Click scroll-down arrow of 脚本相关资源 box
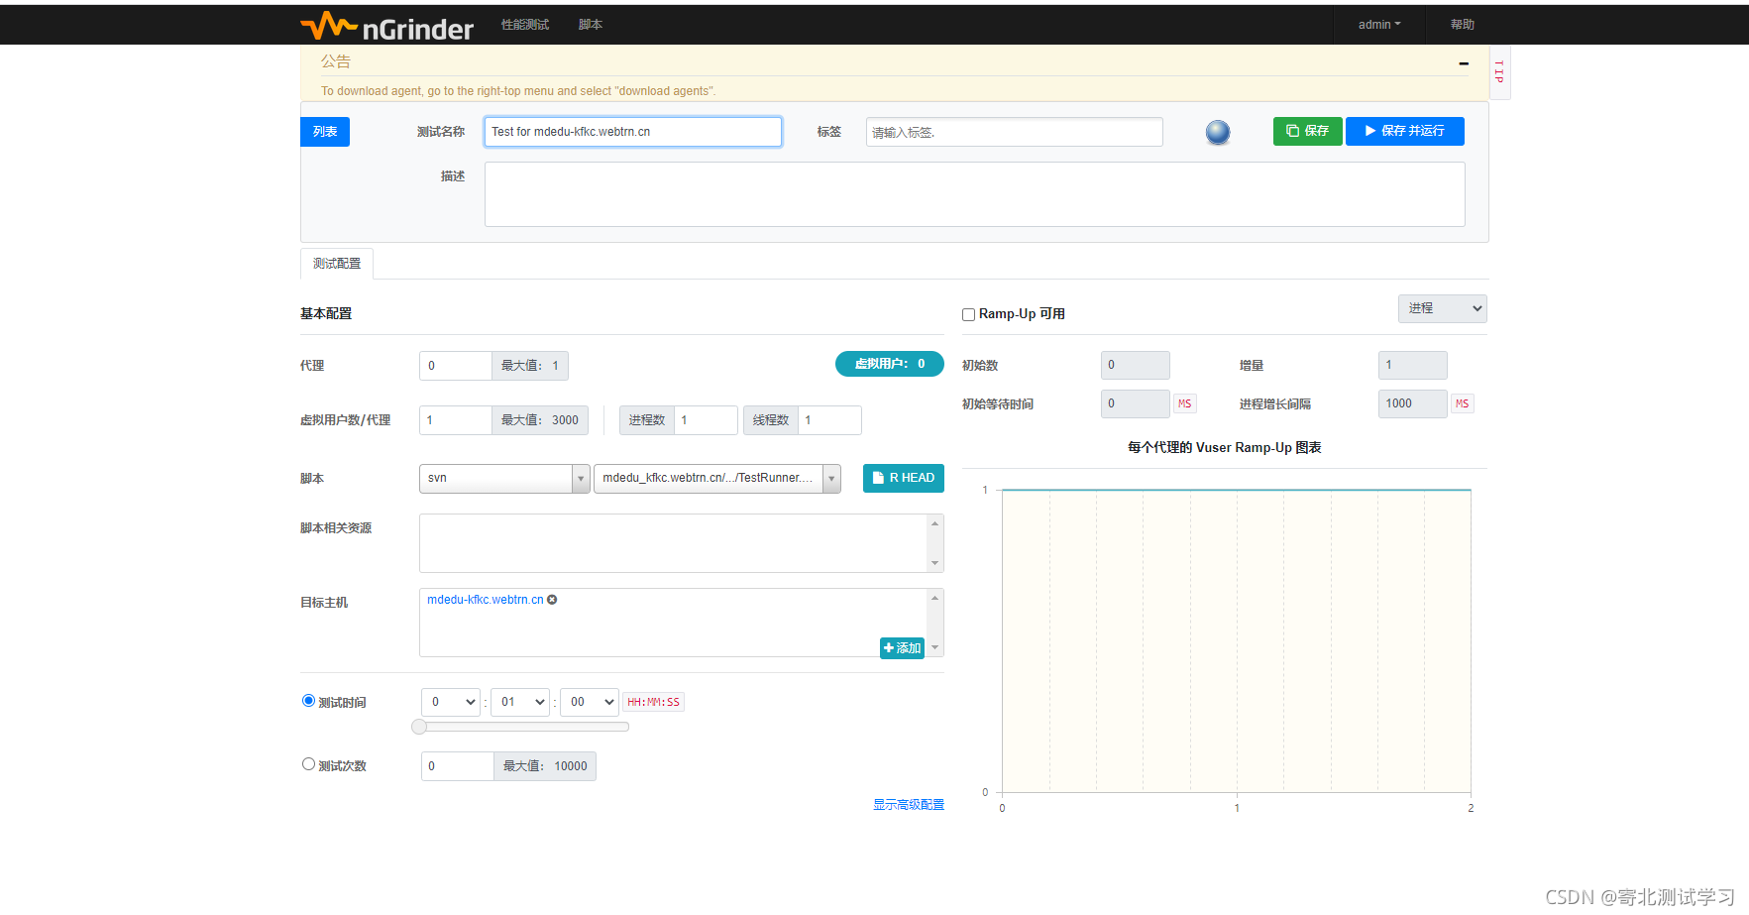1749x915 pixels. [934, 563]
